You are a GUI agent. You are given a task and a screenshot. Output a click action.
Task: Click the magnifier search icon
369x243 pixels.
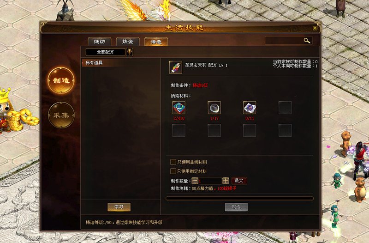307,41
